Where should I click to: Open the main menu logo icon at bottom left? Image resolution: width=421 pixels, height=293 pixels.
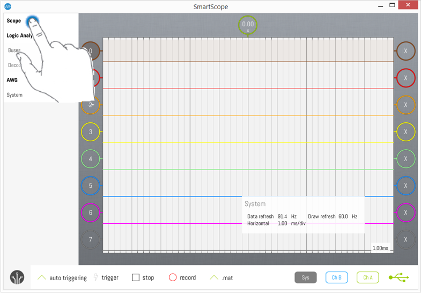[x=17, y=277]
